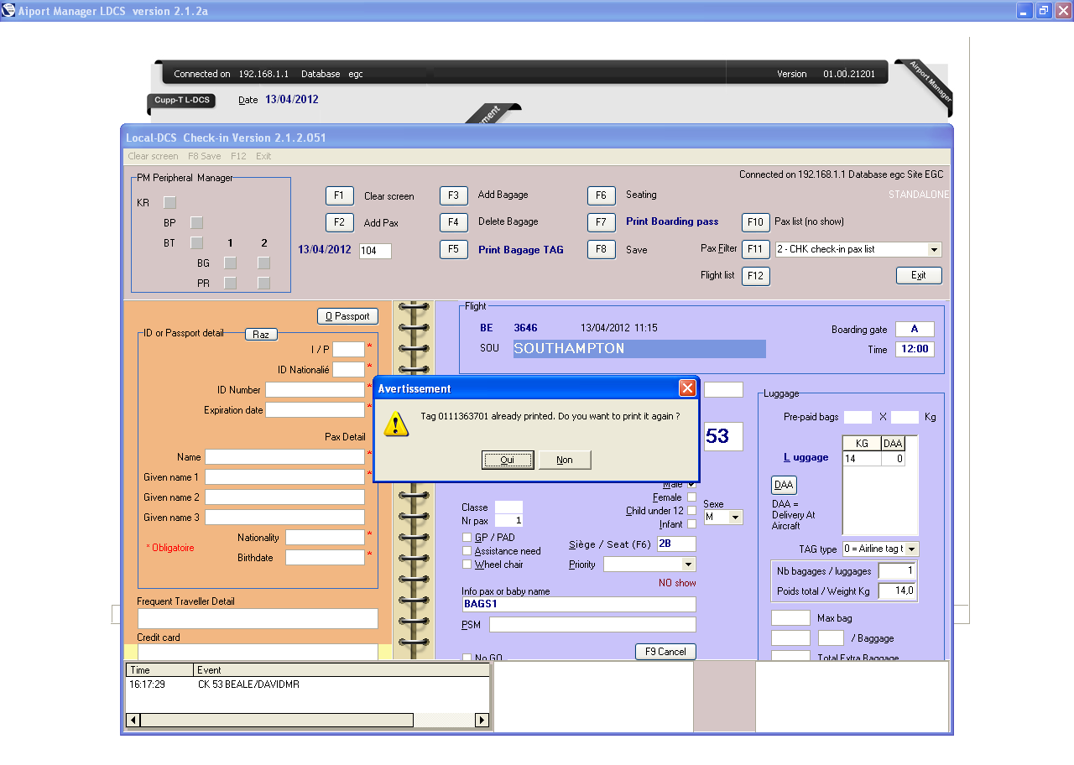This screenshot has height=765, width=1074.
Task: Click the Exit menu item
Action: 263,156
